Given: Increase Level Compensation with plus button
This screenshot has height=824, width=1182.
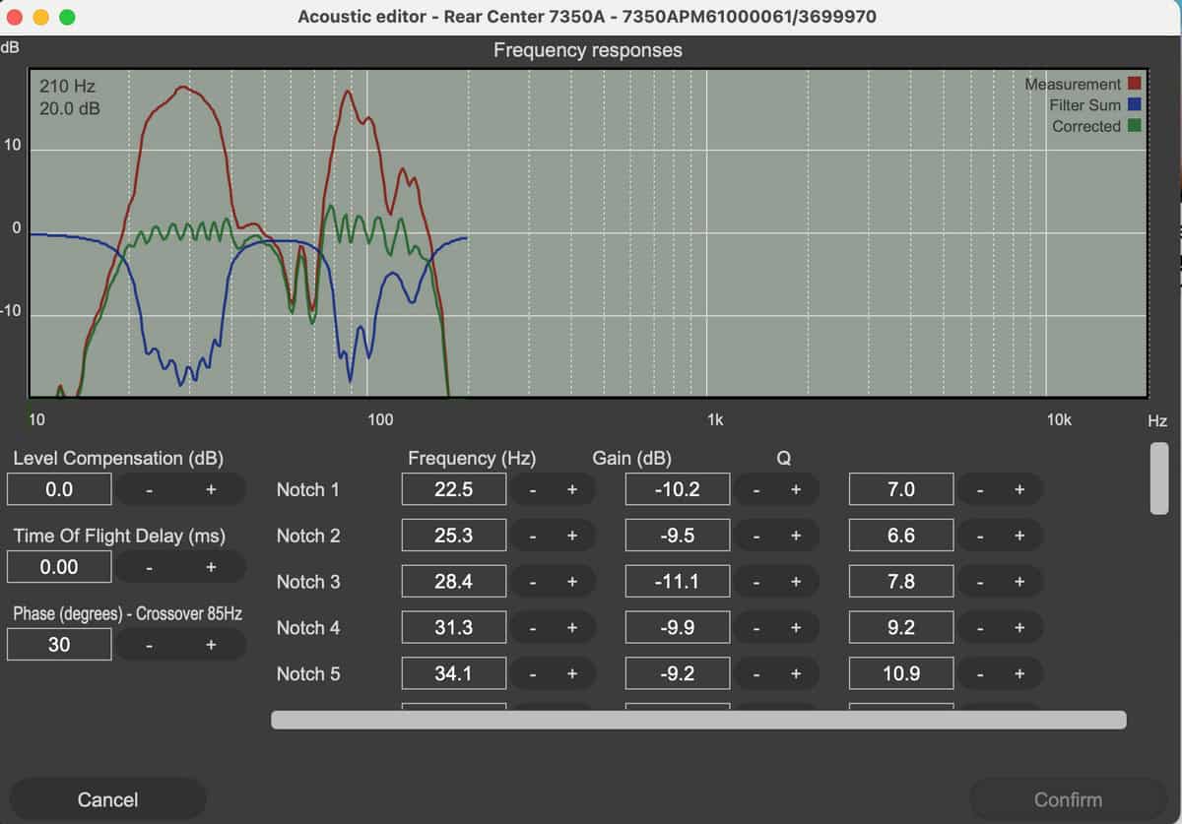Looking at the screenshot, I should 211,489.
